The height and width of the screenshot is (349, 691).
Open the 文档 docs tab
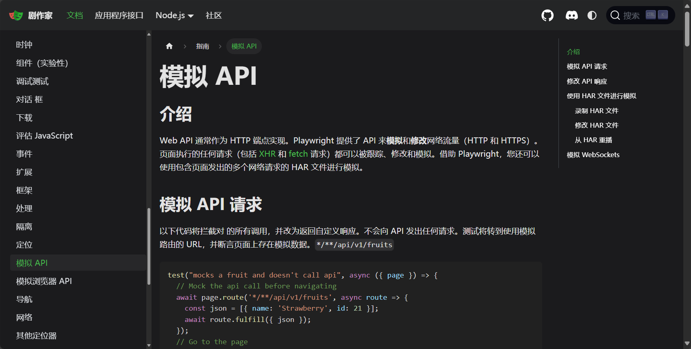(75, 15)
